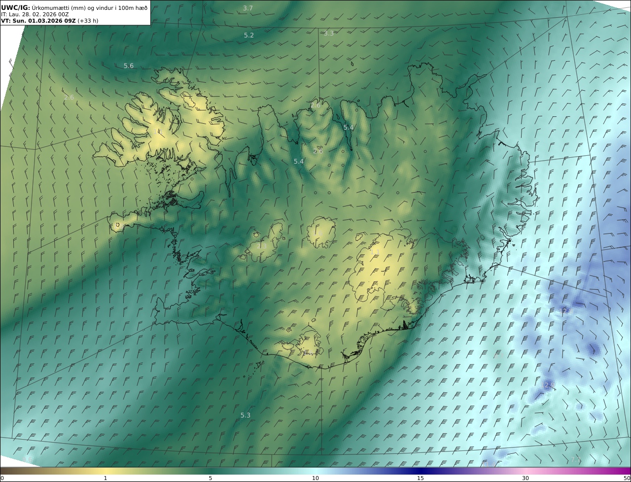Click the colorbar tick label "50"
The width and height of the screenshot is (631, 482).
[x=627, y=478]
